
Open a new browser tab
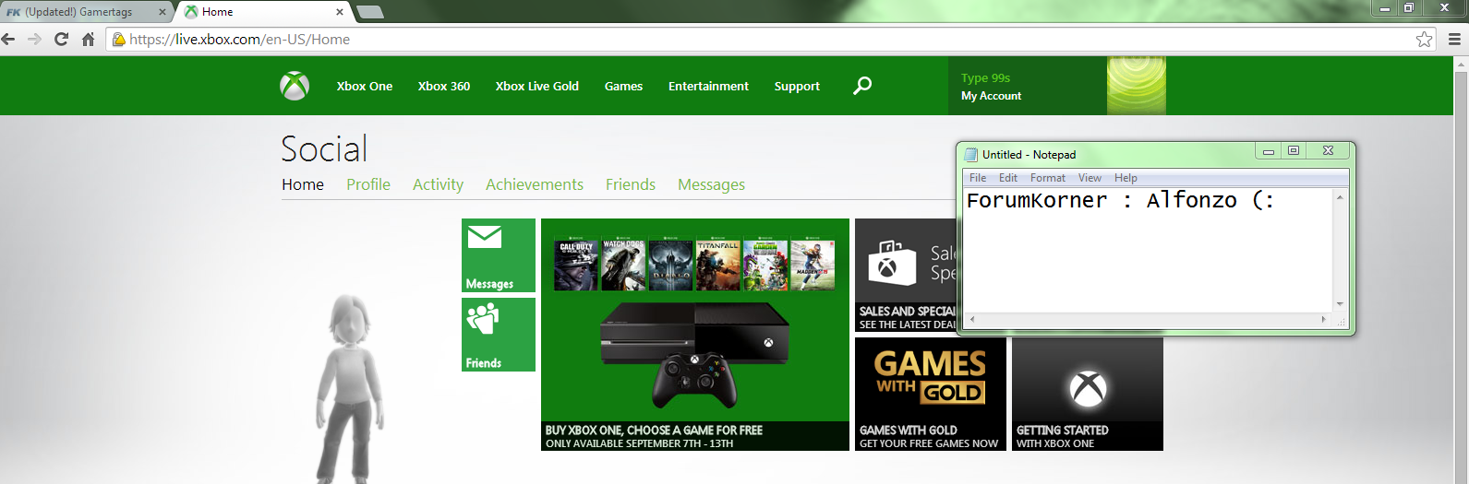(369, 12)
